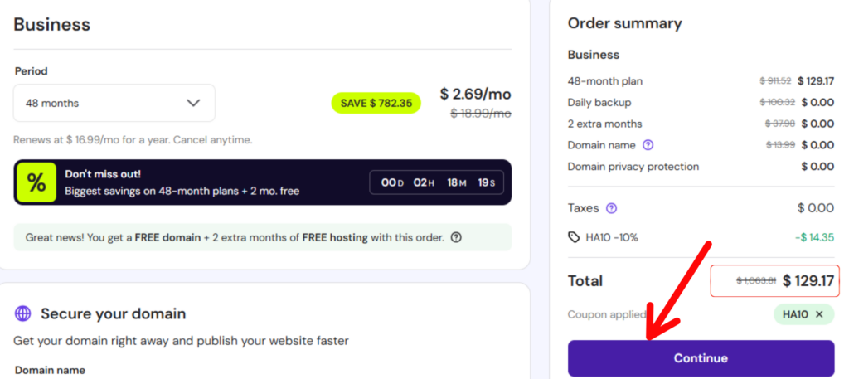The image size is (849, 379).
Task: Click the green -$ 14.35 discount amount
Action: click(814, 237)
